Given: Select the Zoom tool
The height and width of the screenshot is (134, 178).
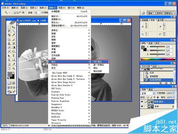Looking at the screenshot, I should coord(14,68).
